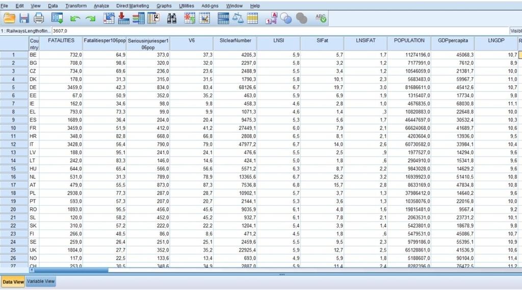The width and height of the screenshot is (522, 290).
Task: Switch to the Data View tab
Action: (x=13, y=282)
